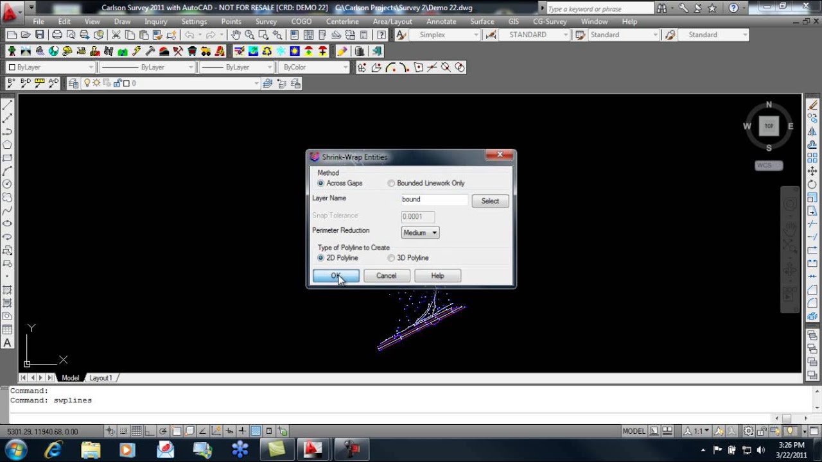Click the globe icon in Carlson toolbar
The width and height of the screenshot is (822, 462).
tap(53, 51)
